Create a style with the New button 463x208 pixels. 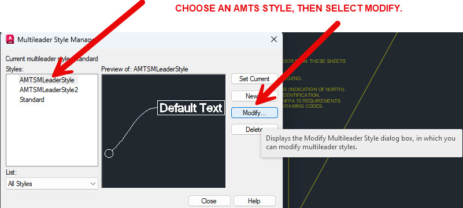click(x=254, y=96)
